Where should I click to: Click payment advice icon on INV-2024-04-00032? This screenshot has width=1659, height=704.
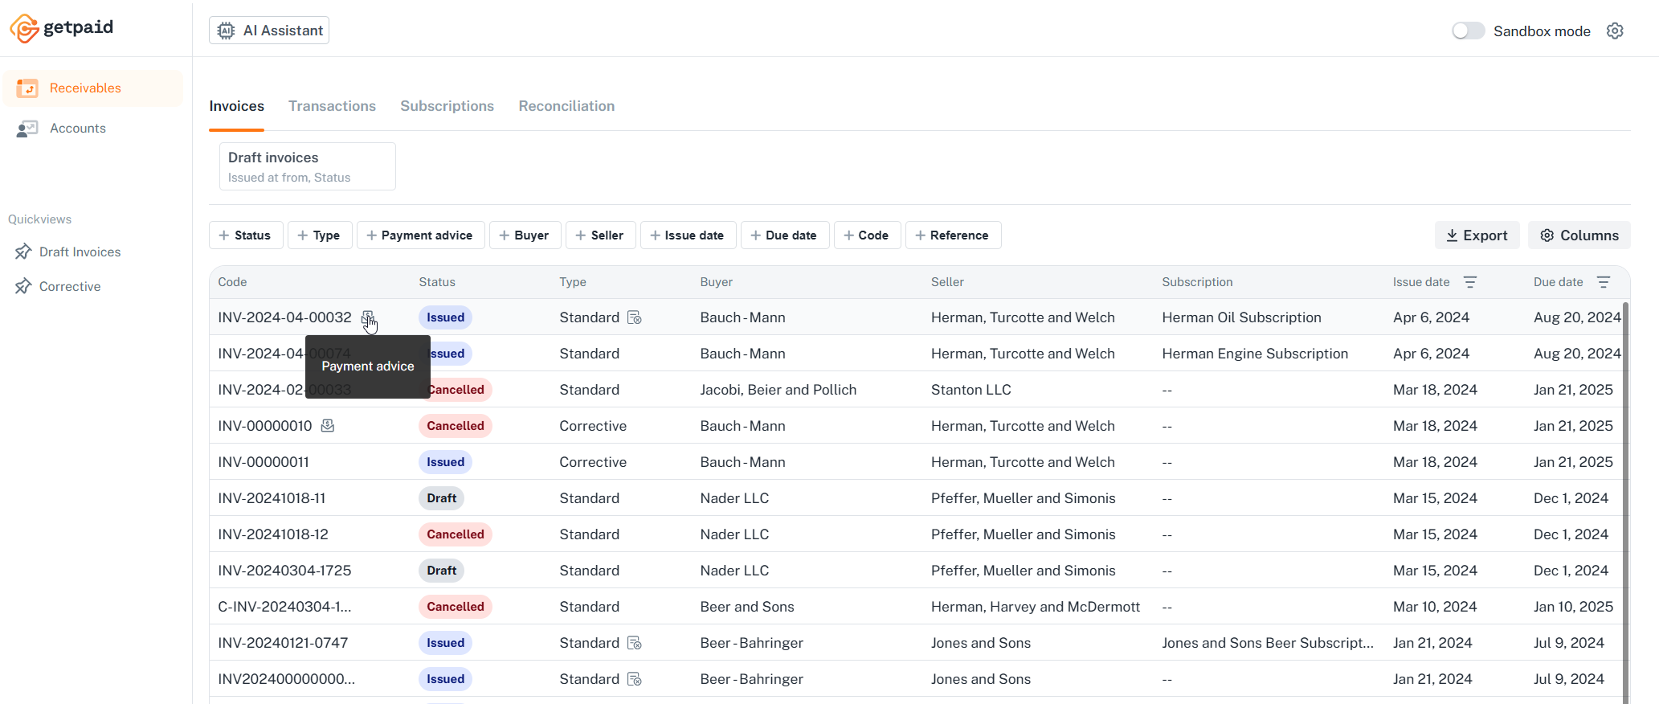point(367,317)
